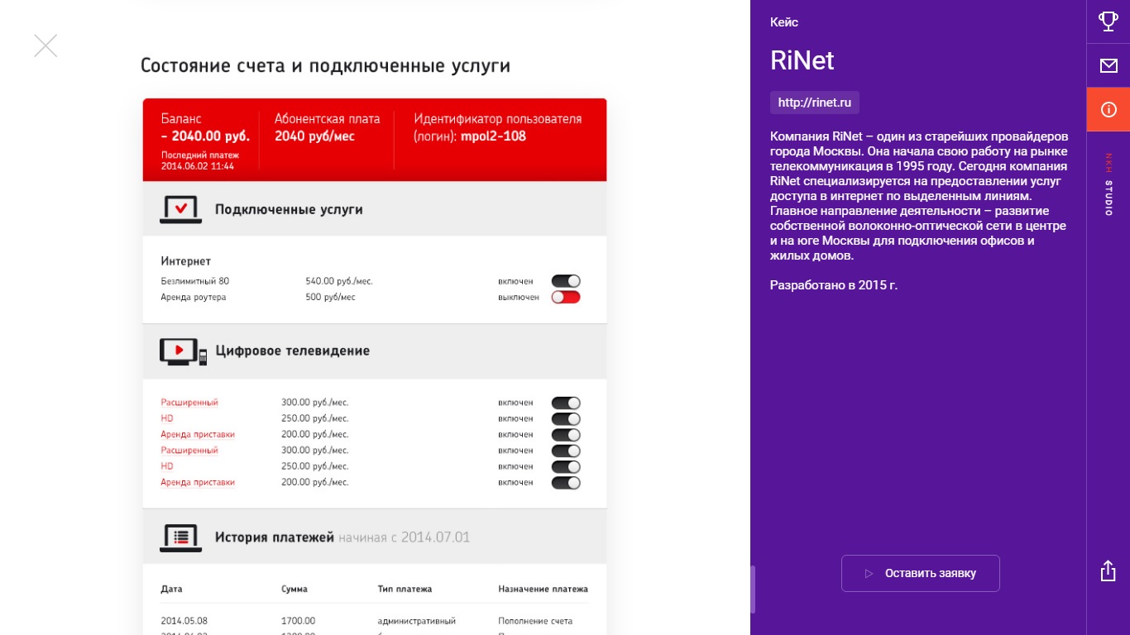Viewport: 1130px width, 635px height.
Task: Click the Последний платеж 2014.06.02 text
Action: [199, 160]
